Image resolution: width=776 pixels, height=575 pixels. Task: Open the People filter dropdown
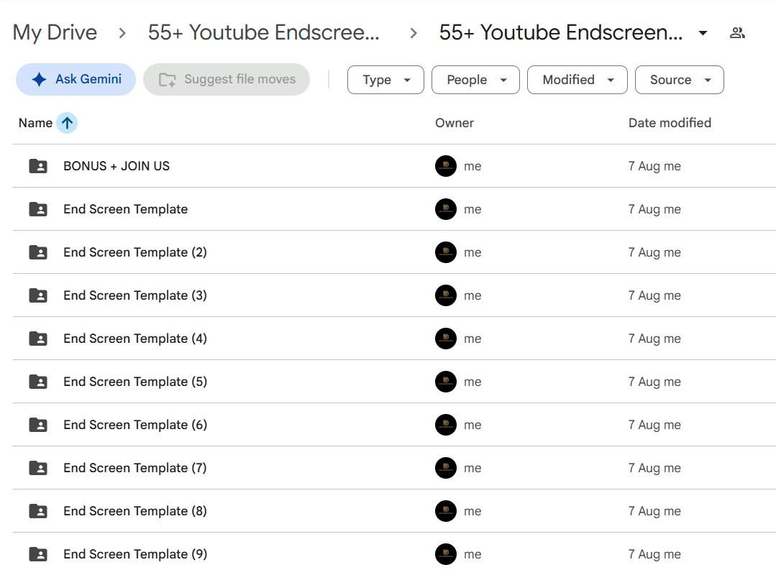(x=475, y=80)
